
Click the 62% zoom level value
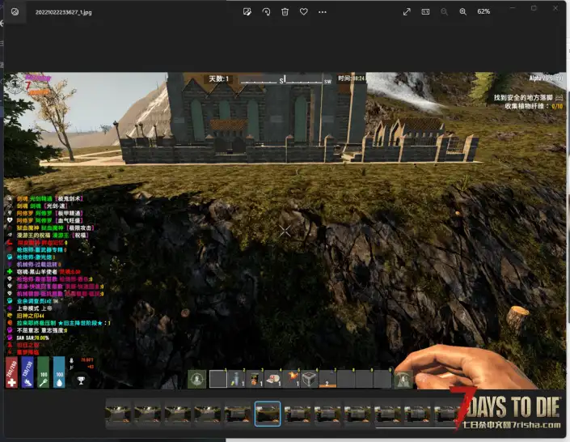point(483,11)
